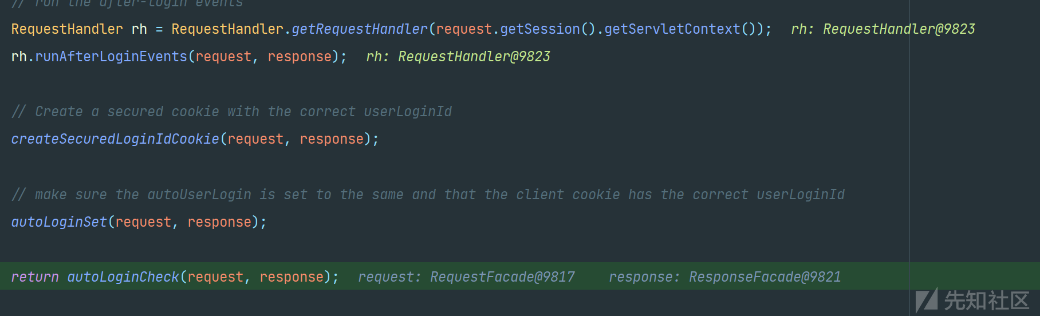
Task: Click the comment about autoUserLogin
Action: point(428,195)
